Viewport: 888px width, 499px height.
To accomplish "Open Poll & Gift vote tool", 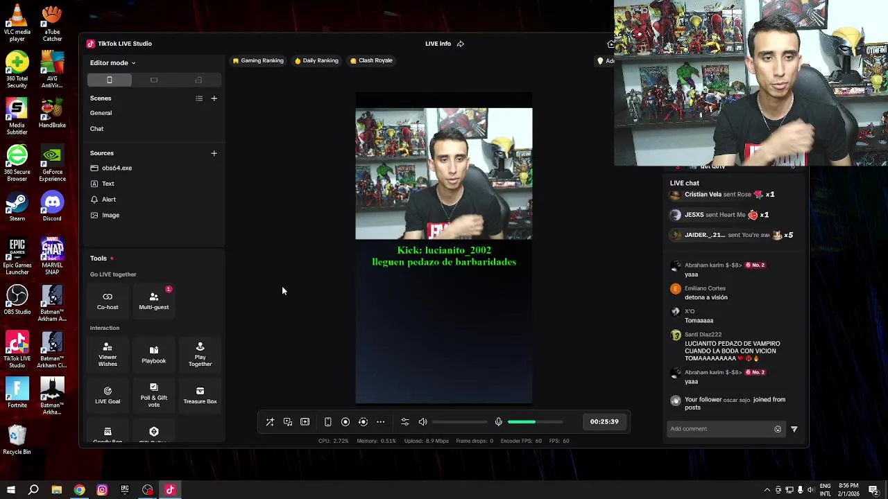I will 154,395.
